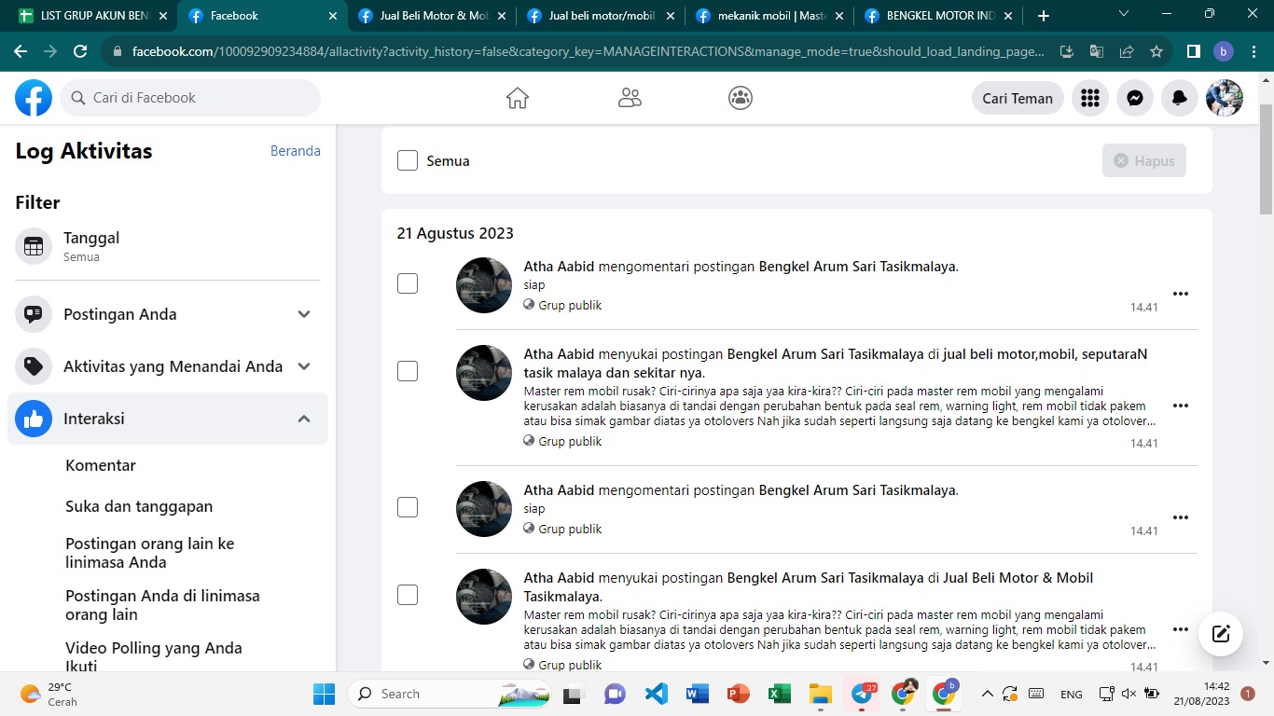Open options menu for the second siap comment
Viewport: 1274px width, 716px height.
[1181, 517]
